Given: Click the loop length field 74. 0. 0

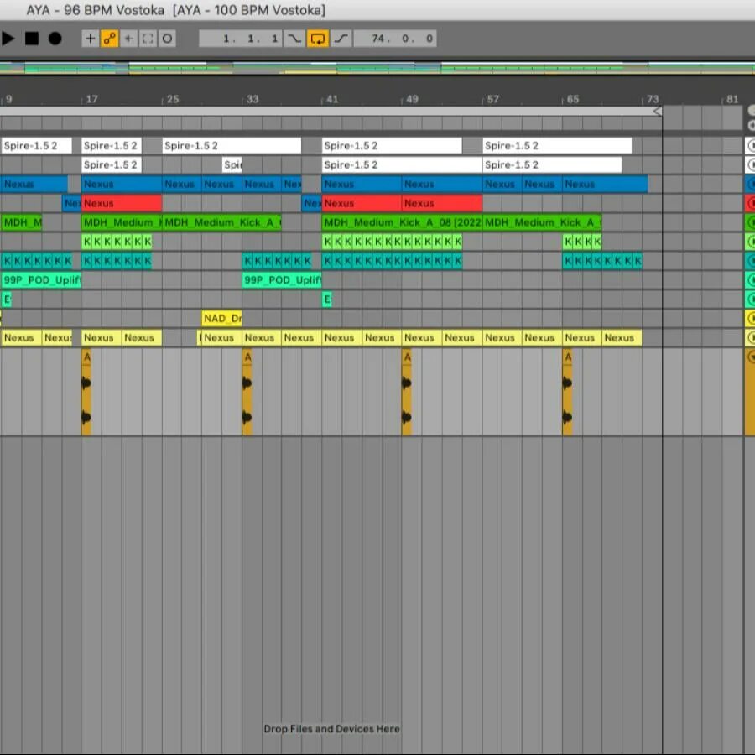Looking at the screenshot, I should point(395,39).
